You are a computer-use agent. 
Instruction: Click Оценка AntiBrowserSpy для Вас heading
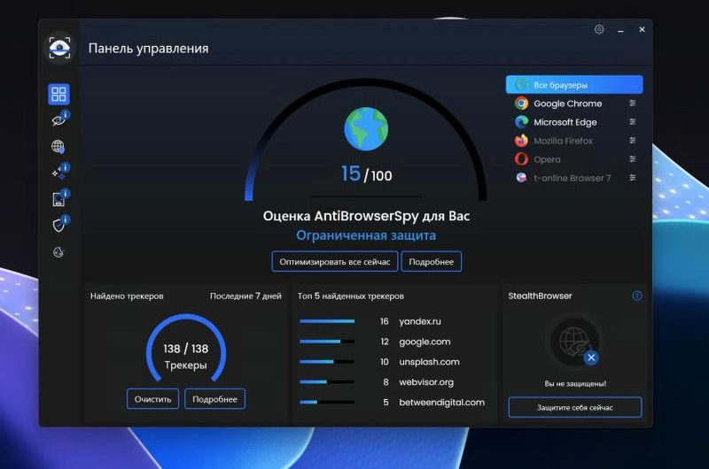coord(366,216)
